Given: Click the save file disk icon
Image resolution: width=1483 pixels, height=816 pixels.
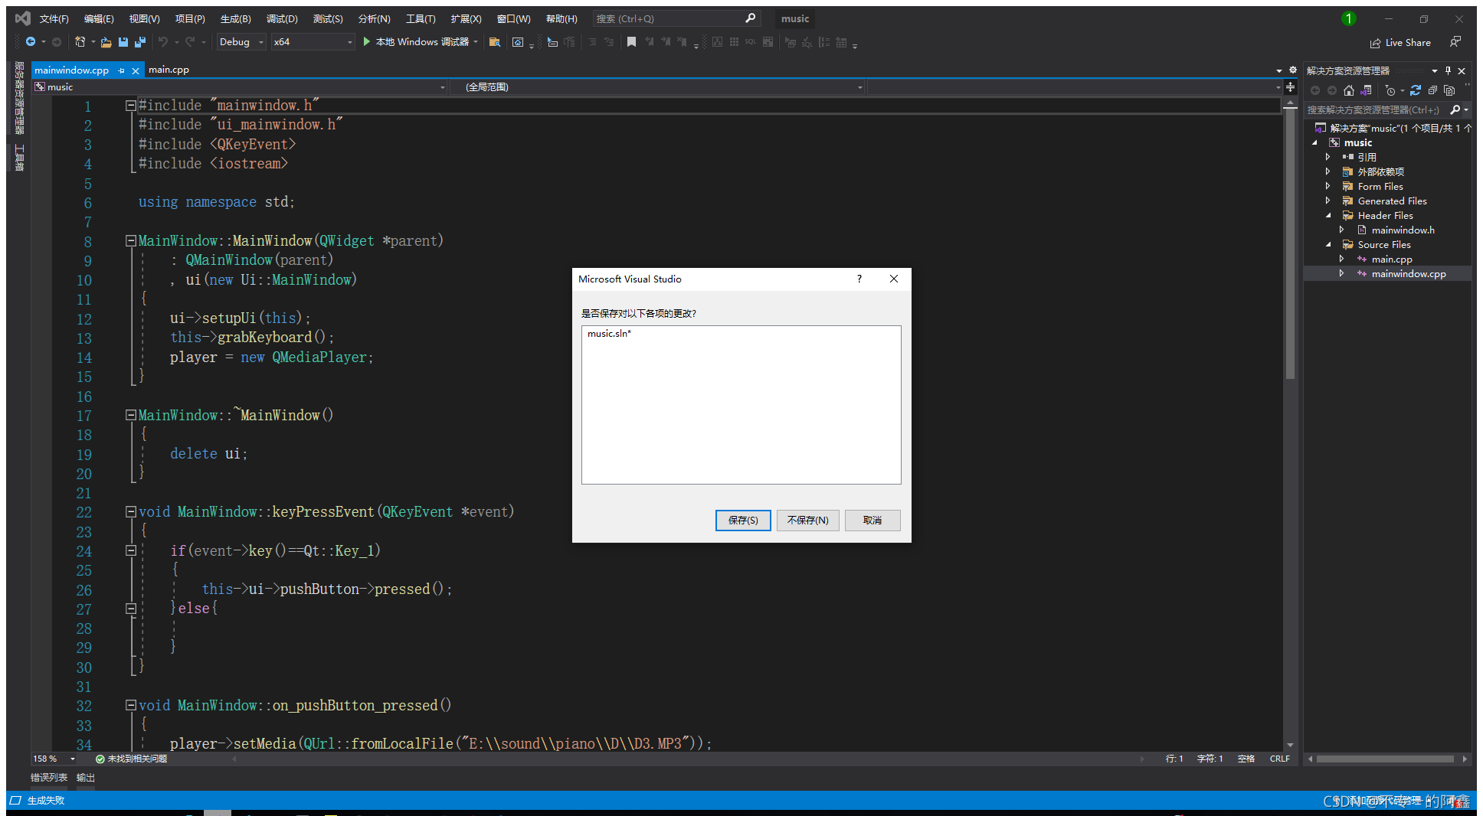Looking at the screenshot, I should [123, 42].
